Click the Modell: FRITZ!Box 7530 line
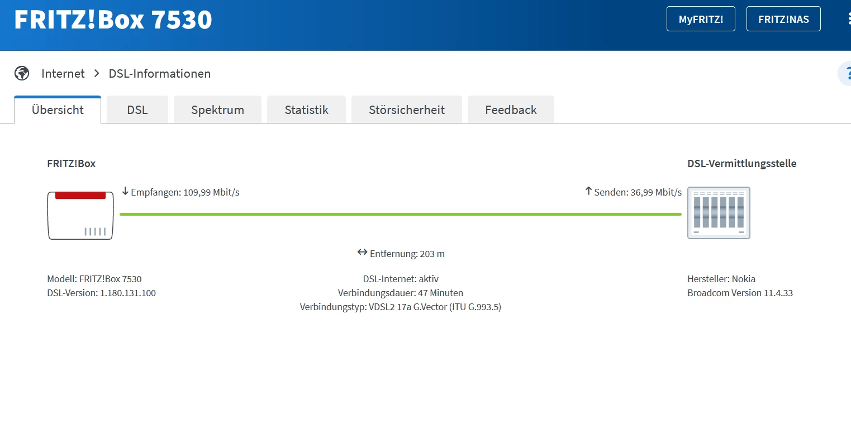 [94, 279]
